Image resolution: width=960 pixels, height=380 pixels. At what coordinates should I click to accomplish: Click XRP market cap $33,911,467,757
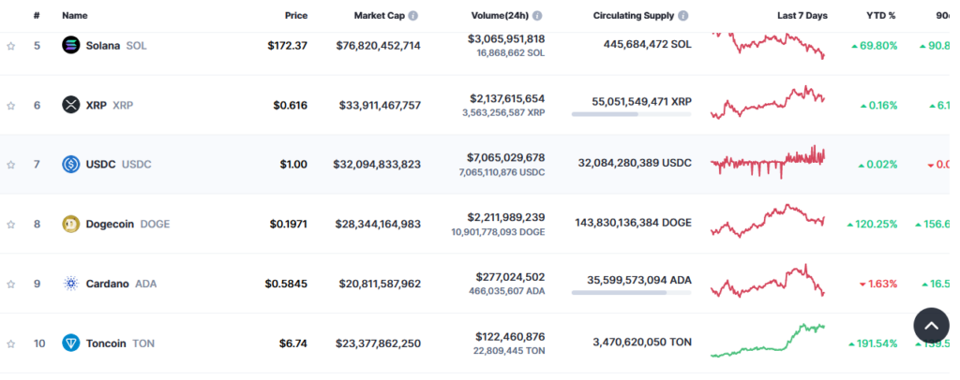pyautogui.click(x=381, y=106)
